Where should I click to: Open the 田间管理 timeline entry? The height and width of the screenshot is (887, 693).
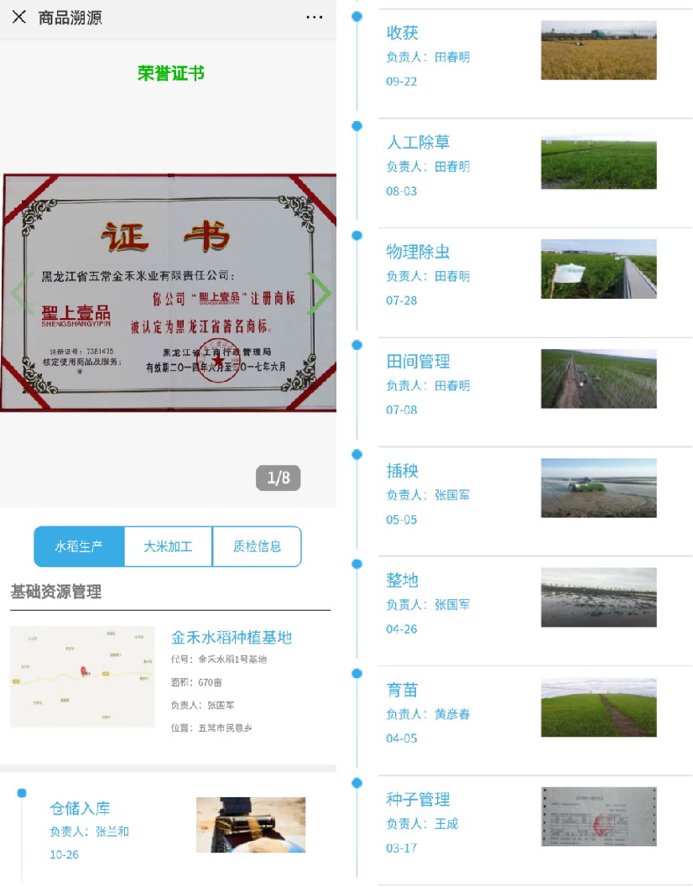click(x=418, y=362)
